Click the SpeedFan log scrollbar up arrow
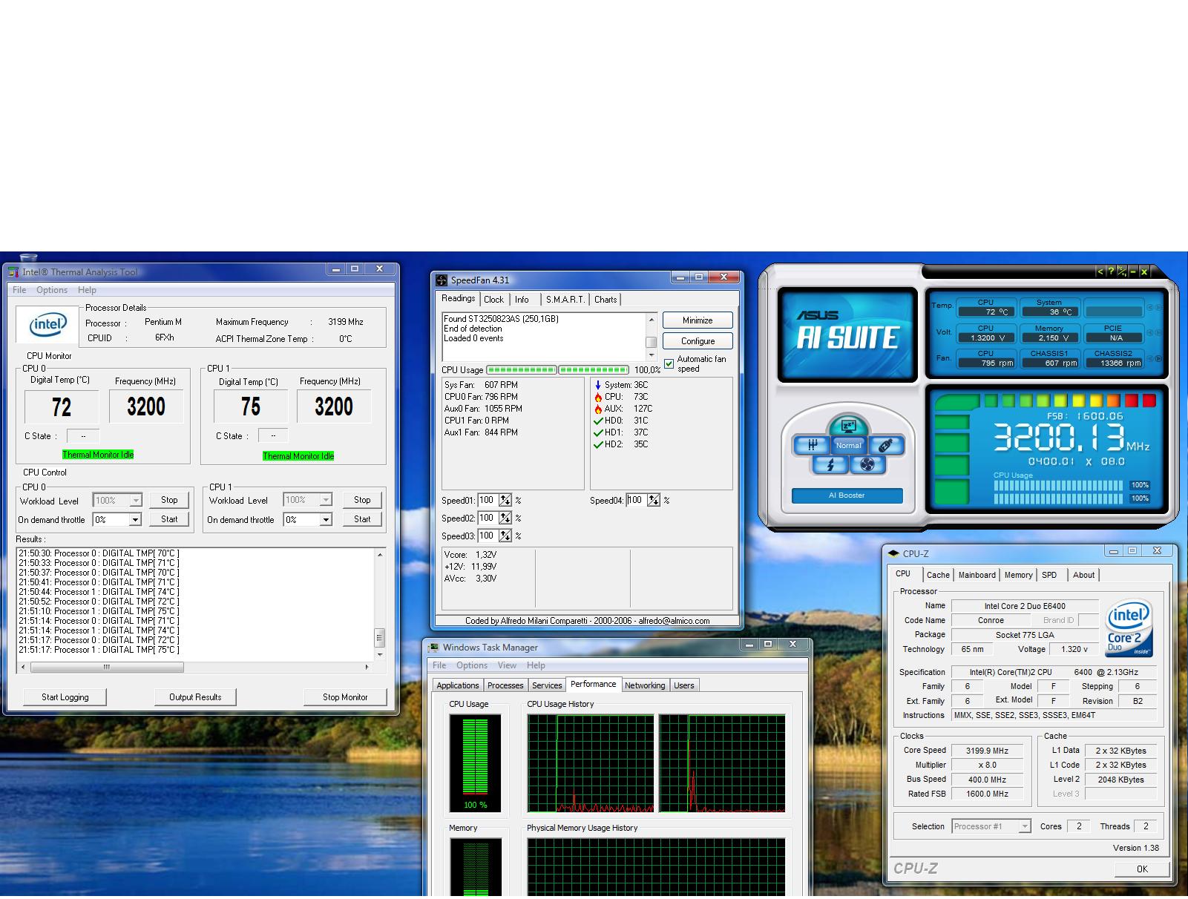1188x899 pixels. click(x=652, y=320)
